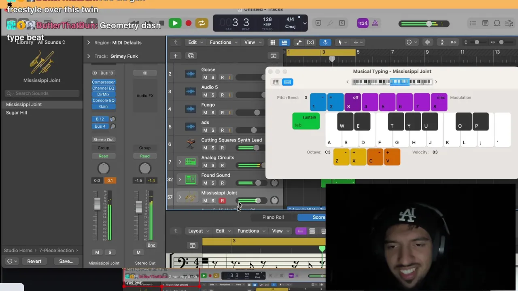Mute Cutting Squares Synth Lead track
The image size is (518, 291).
(x=205, y=148)
